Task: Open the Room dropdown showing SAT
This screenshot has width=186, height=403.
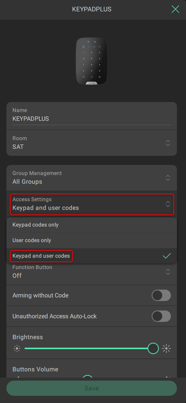Action: coord(92,143)
